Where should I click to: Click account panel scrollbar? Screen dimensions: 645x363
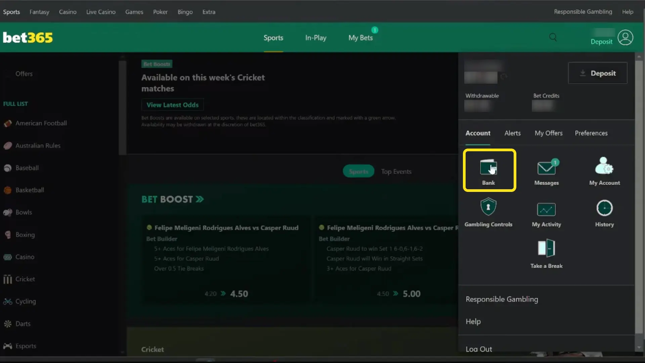[x=639, y=197]
